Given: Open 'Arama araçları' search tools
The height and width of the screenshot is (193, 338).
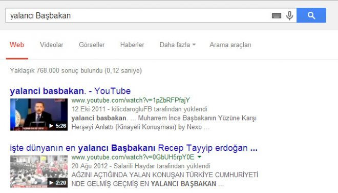Looking at the screenshot, I should [230, 45].
